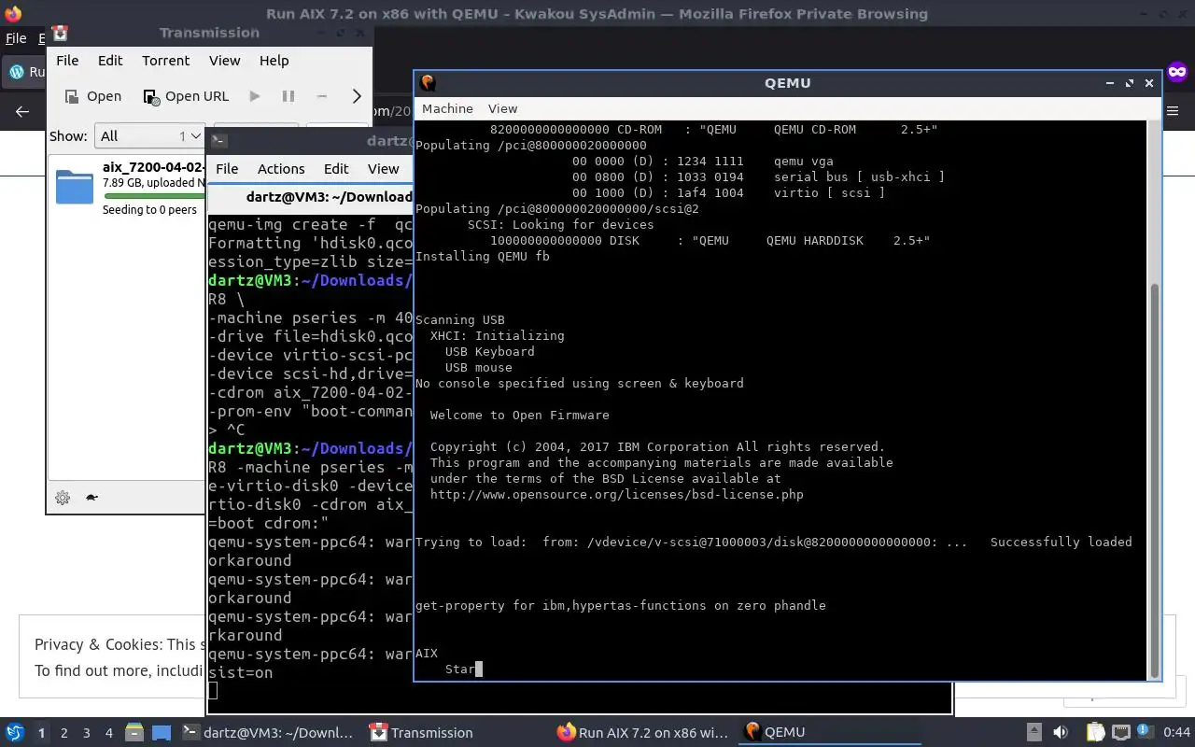The height and width of the screenshot is (747, 1195).
Task: Switch to workspace 4 in the pager
Action: 109,733
